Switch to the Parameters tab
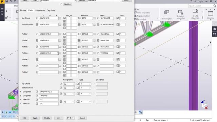The width and height of the screenshot is (217, 122). pyautogui.click(x=40, y=11)
